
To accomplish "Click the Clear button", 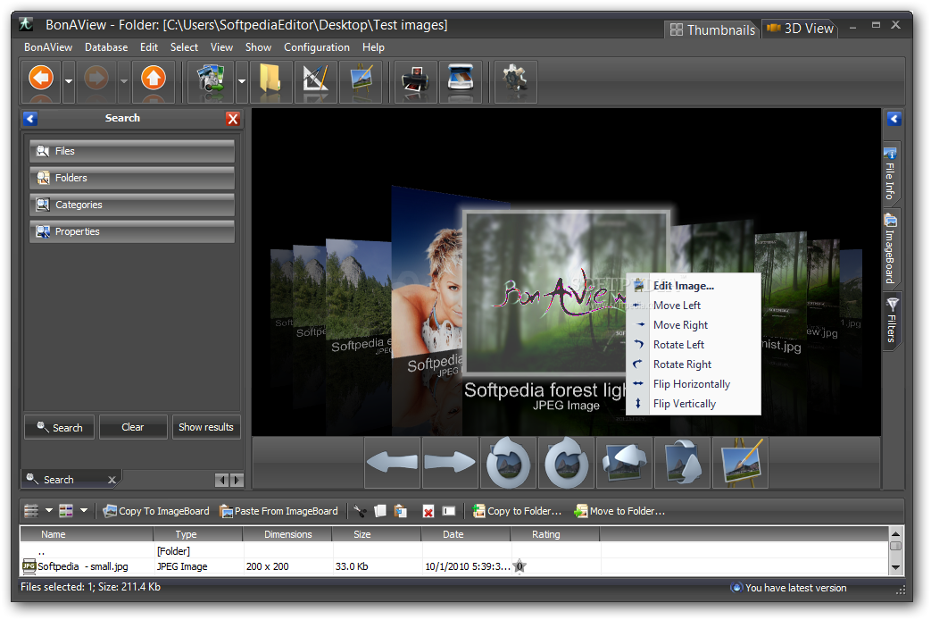I will (x=133, y=427).
